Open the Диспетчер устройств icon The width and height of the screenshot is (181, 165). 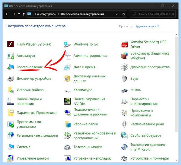[x=11, y=79]
